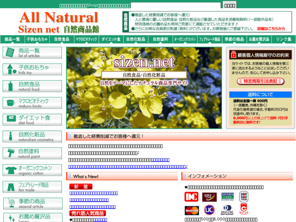The image size is (296, 222).
Task: Click the インフォメーション section header
Action: [237, 176]
